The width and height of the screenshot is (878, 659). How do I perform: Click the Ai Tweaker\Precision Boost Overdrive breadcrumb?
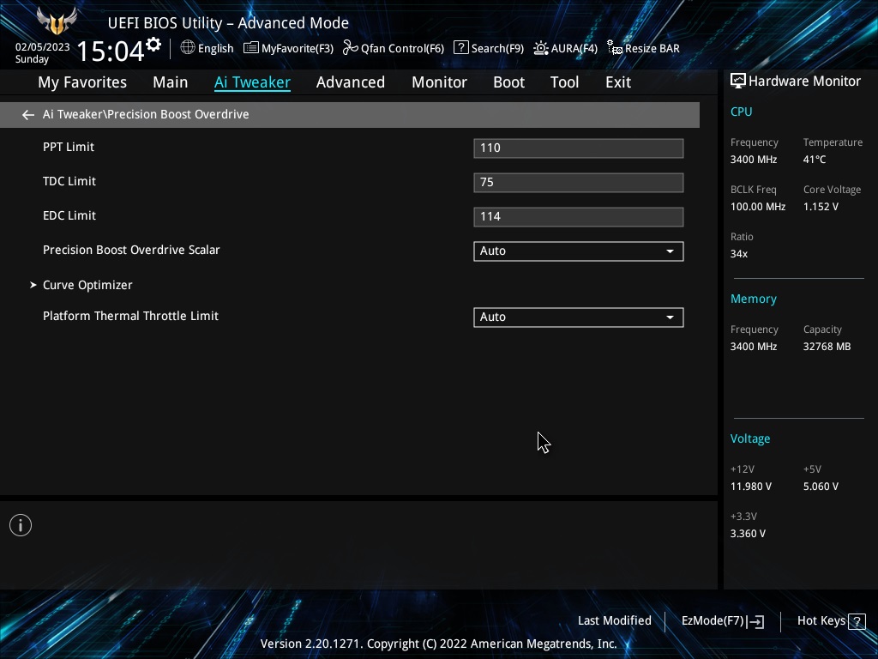click(x=146, y=114)
